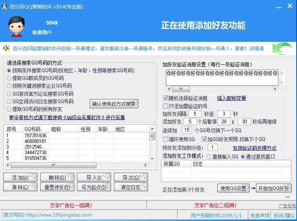
Task: Click QQ list horizontal scrollbar thumb
Action: click(54, 165)
